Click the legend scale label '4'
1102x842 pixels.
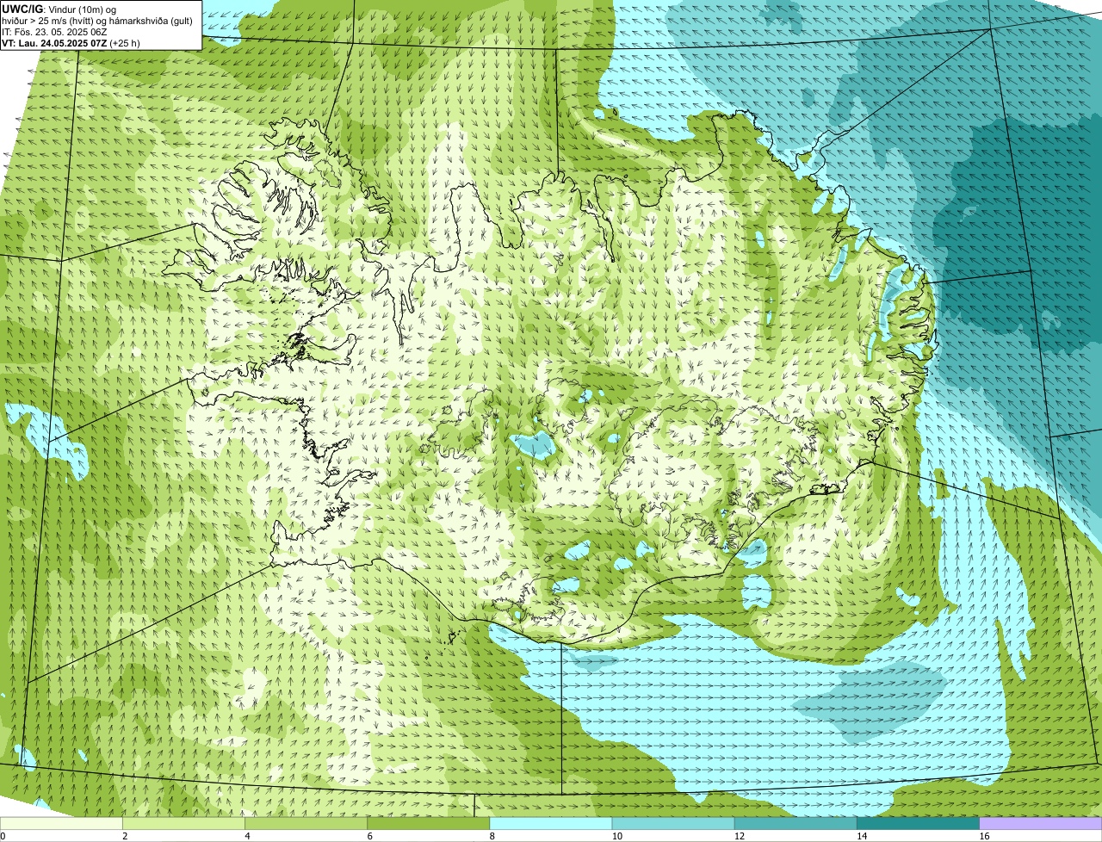[247, 836]
